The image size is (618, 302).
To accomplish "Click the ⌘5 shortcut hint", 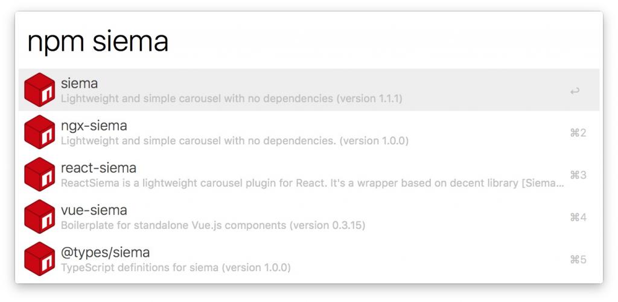I will click(x=578, y=260).
